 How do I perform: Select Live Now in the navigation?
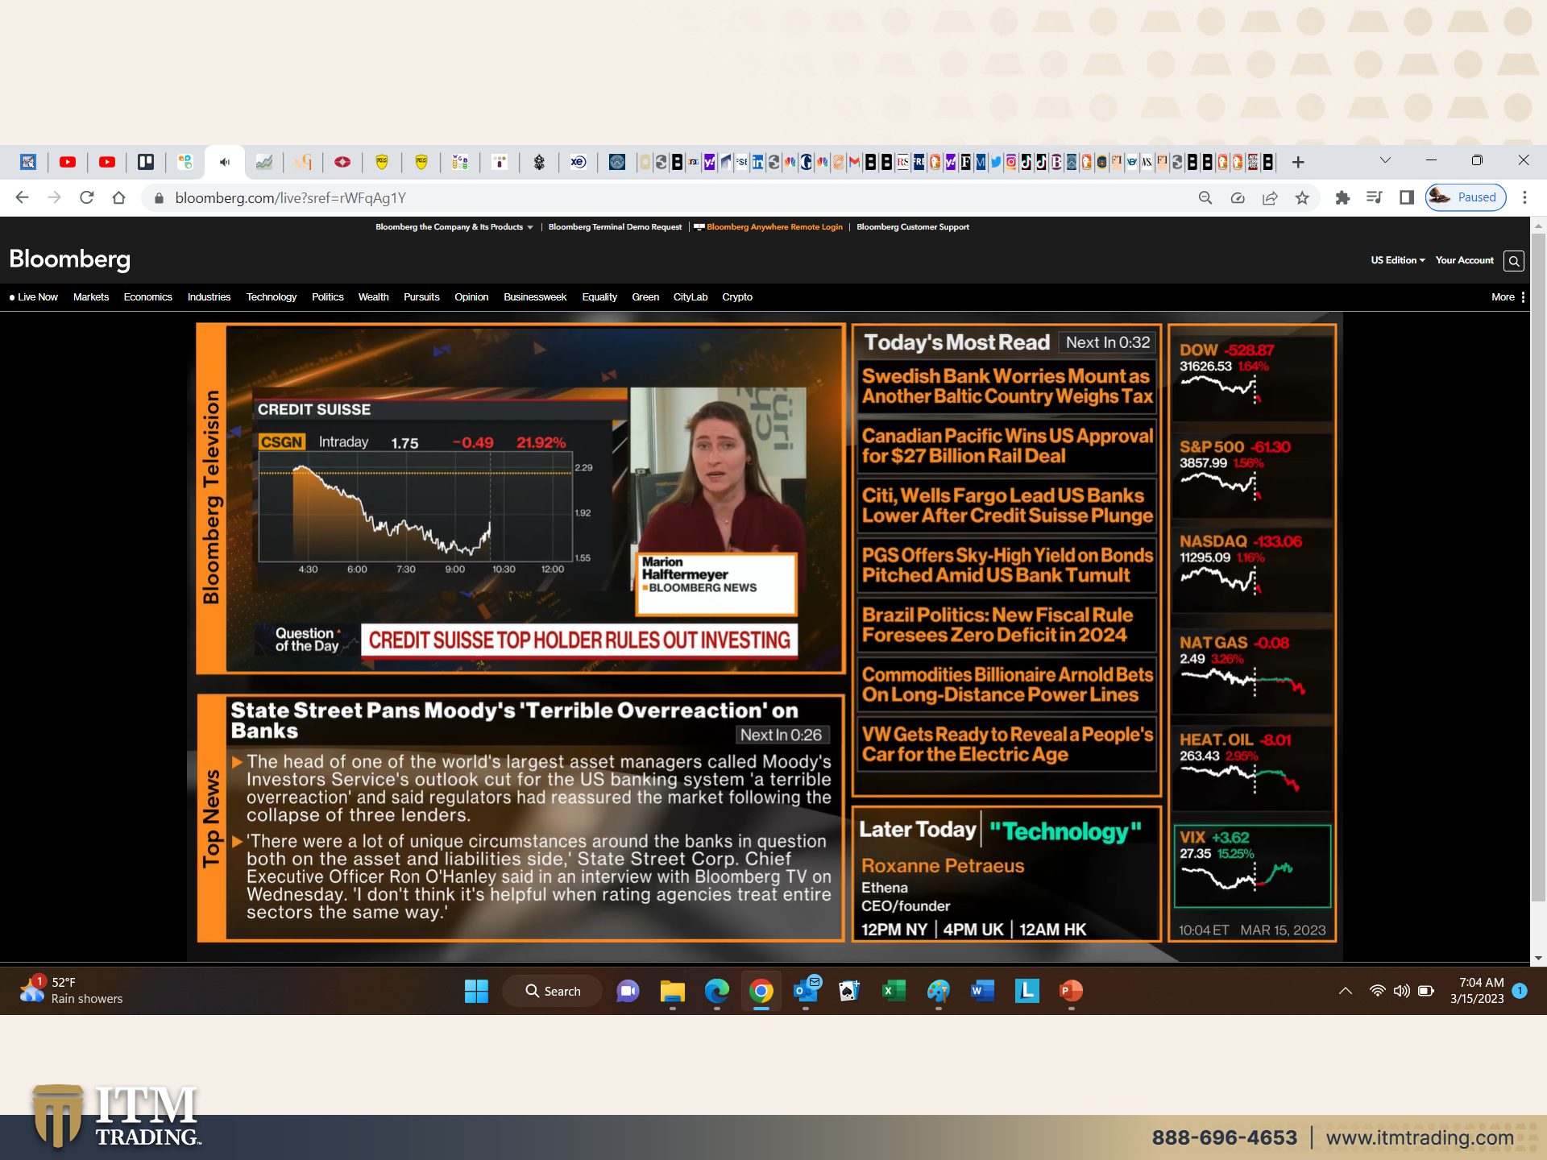pyautogui.click(x=34, y=297)
